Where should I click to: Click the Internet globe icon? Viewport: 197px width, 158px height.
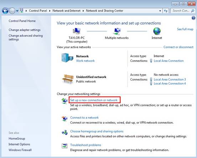157,31
